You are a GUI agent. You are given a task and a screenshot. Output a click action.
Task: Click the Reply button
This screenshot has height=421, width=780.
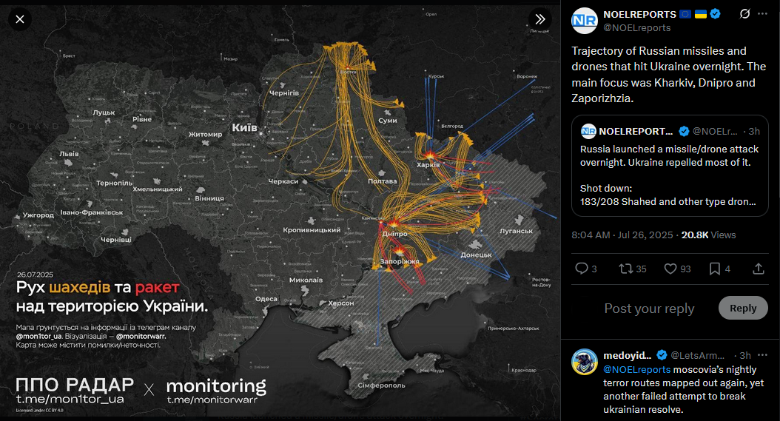[743, 308]
